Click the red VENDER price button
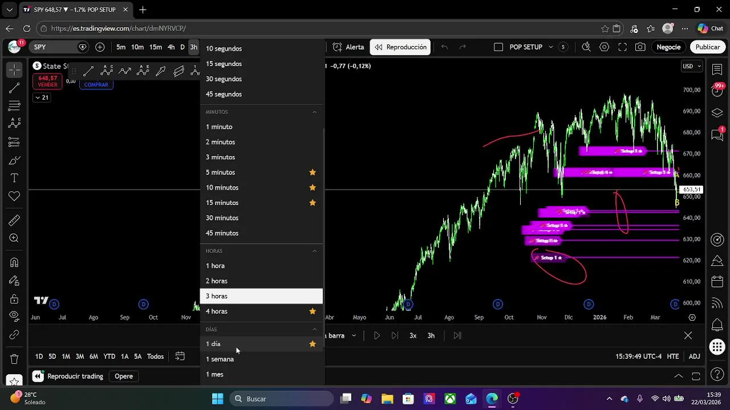This screenshot has height=410, width=730. (47, 81)
